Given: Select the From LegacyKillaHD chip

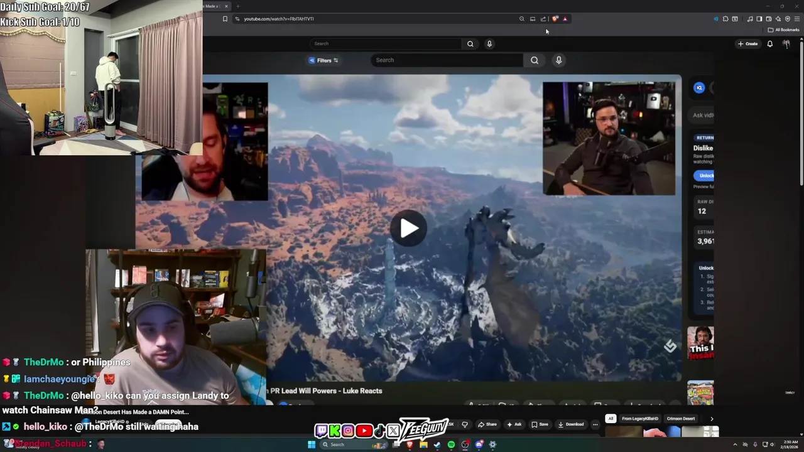Looking at the screenshot, I should point(640,419).
